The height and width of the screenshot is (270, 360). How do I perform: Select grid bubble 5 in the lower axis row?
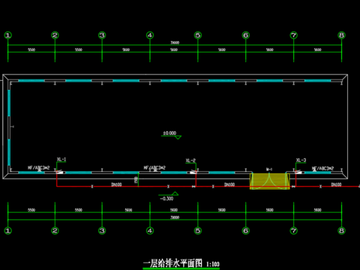coord(198,230)
